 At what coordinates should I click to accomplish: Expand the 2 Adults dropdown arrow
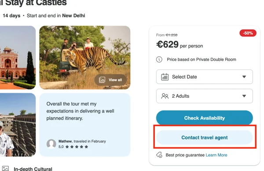(x=244, y=96)
